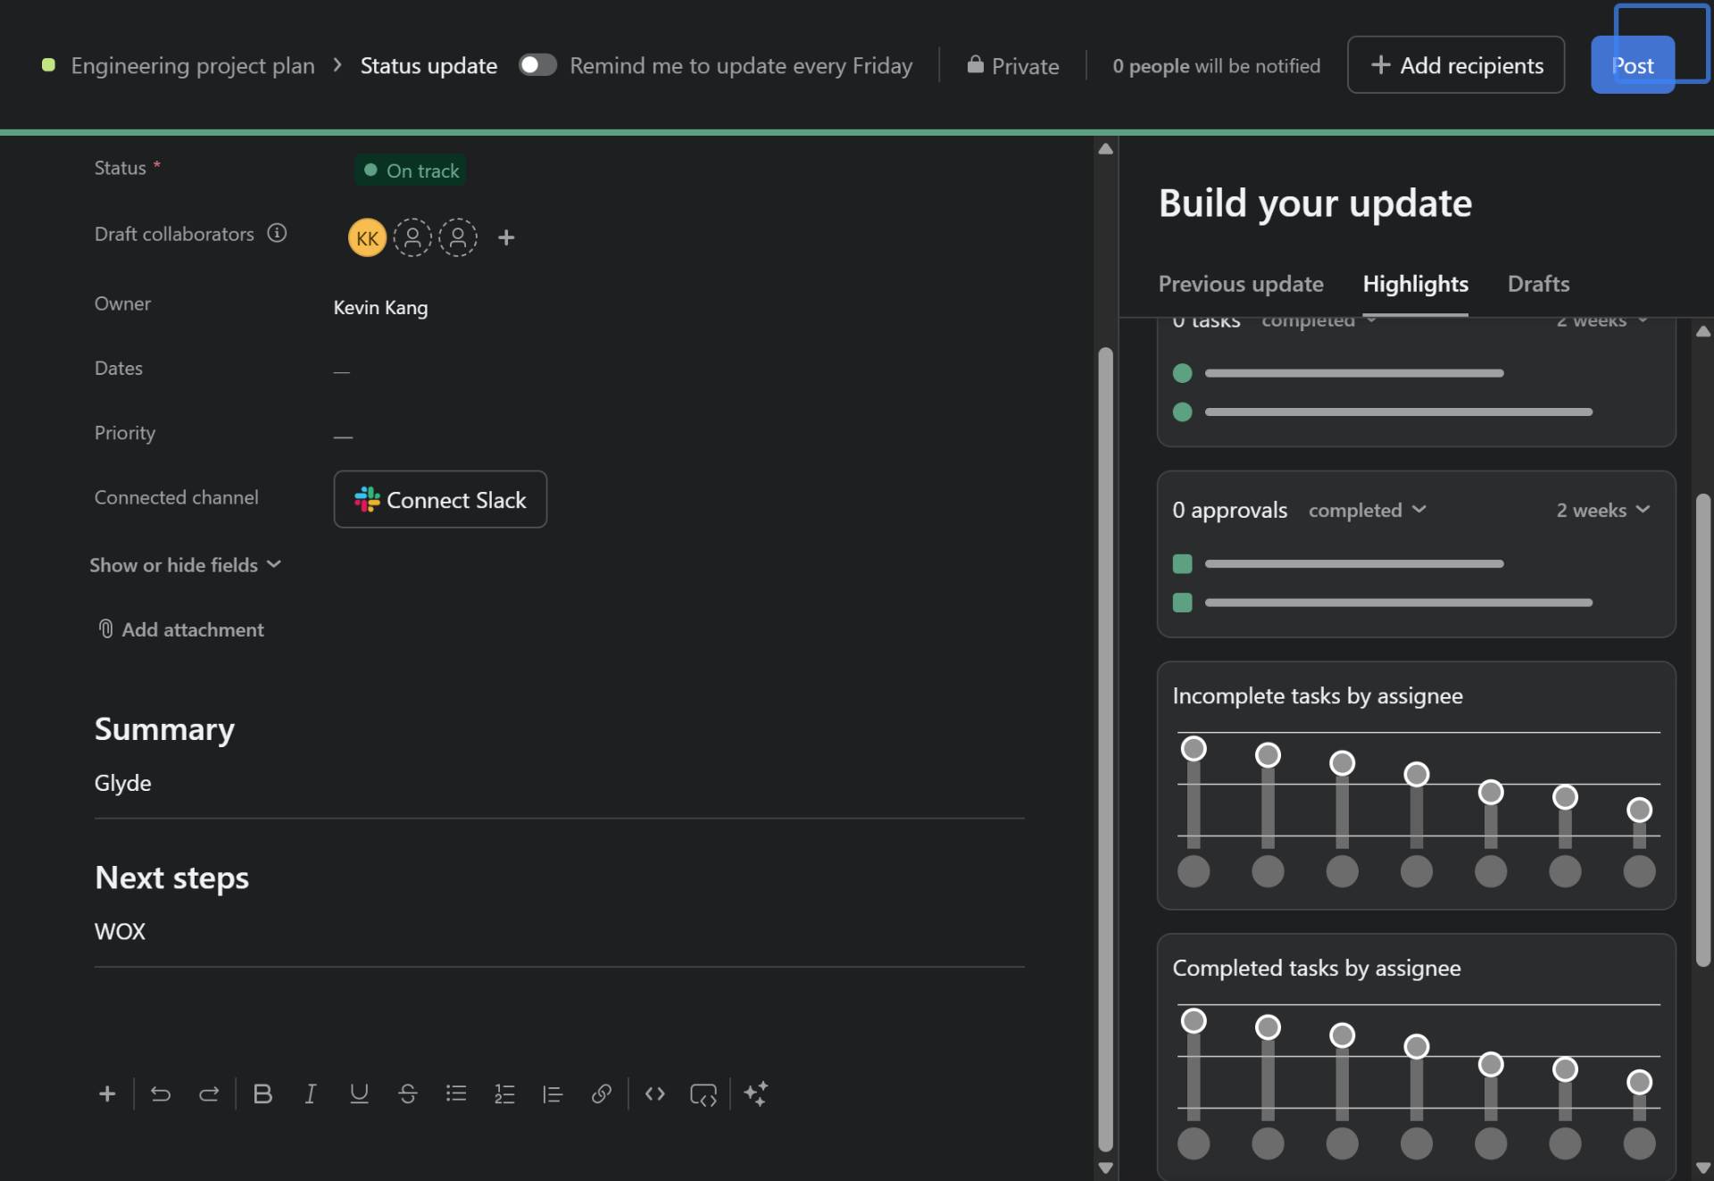Click the left pane scrollbar down arrow
Viewport: 1714px width, 1181px height.
1105,1168
